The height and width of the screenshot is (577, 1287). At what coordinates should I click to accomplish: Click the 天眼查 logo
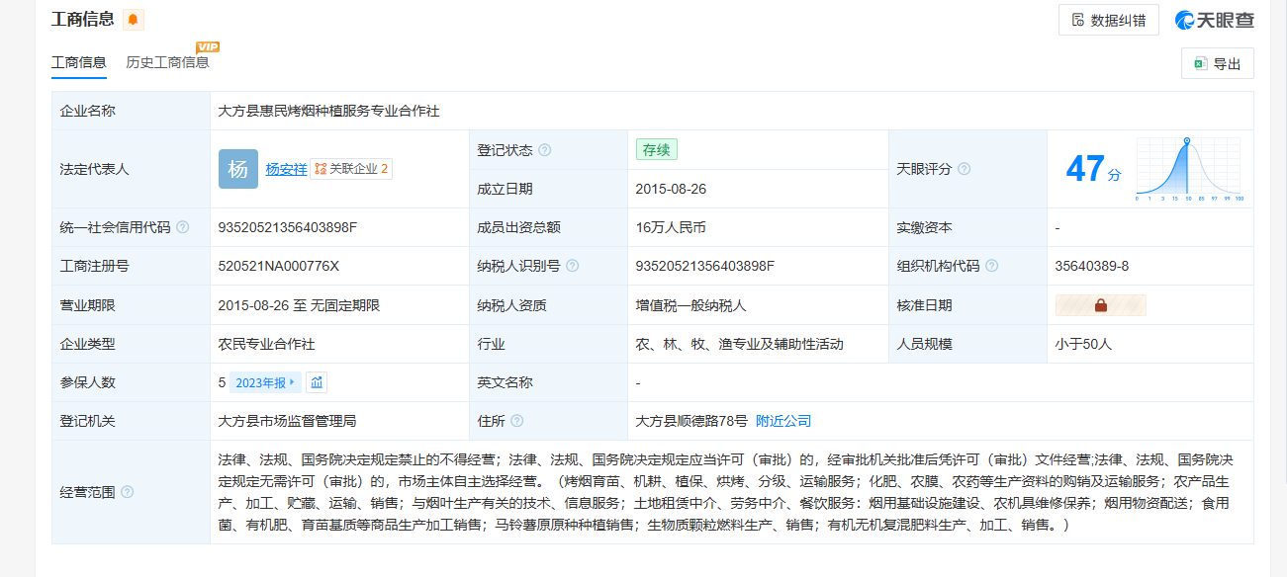pos(1215,20)
